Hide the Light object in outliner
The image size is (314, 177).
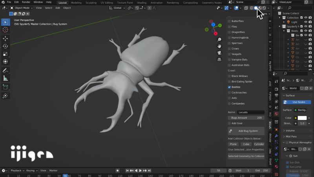pyautogui.click(x=306, y=22)
